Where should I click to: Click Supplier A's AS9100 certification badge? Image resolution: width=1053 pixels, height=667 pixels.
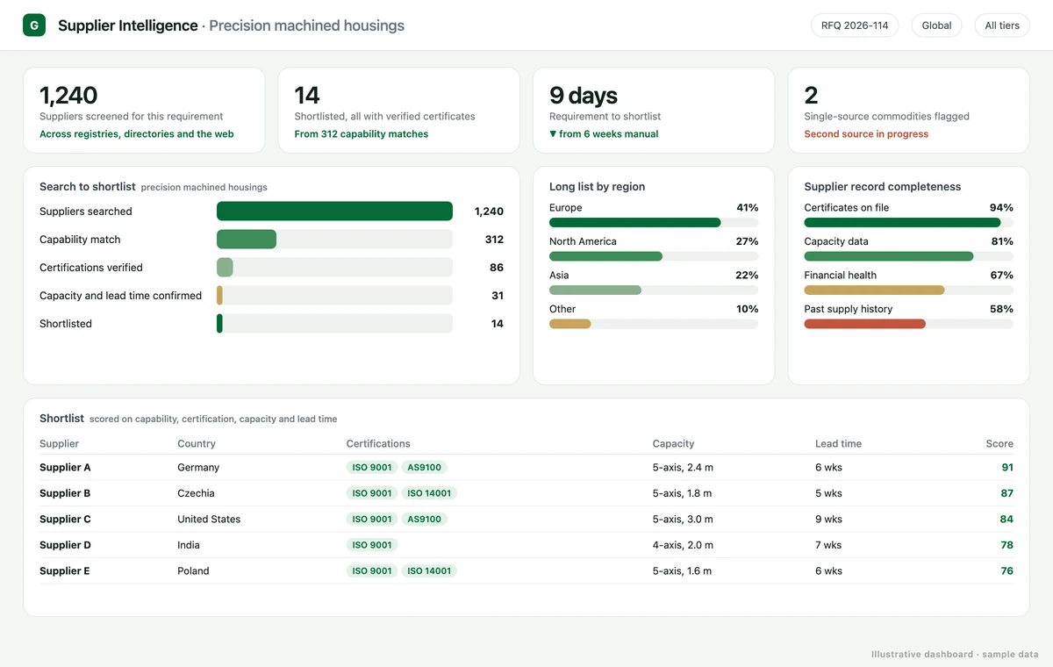(425, 468)
